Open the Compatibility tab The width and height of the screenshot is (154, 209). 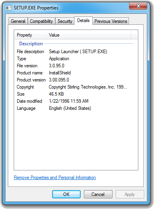tap(42, 21)
